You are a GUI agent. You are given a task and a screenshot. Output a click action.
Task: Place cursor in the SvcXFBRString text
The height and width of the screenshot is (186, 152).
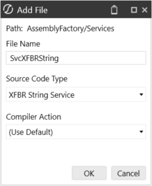click(x=34, y=58)
